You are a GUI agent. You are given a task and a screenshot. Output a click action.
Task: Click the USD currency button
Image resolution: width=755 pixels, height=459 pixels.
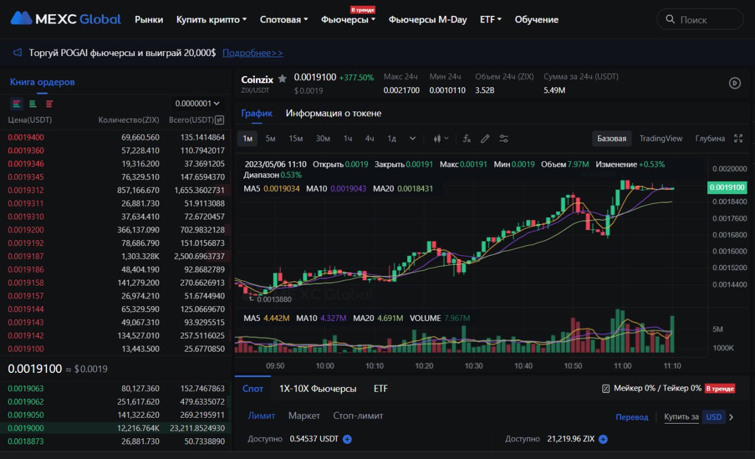click(x=714, y=417)
